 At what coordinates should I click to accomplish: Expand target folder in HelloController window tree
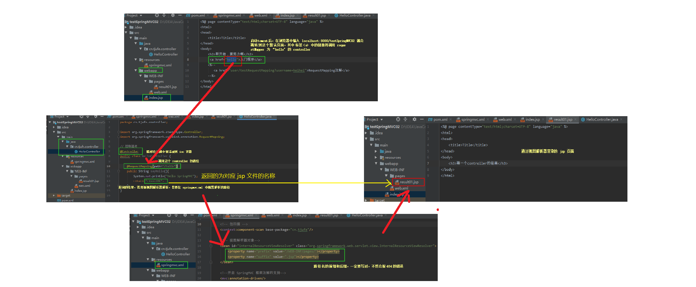coord(54,195)
